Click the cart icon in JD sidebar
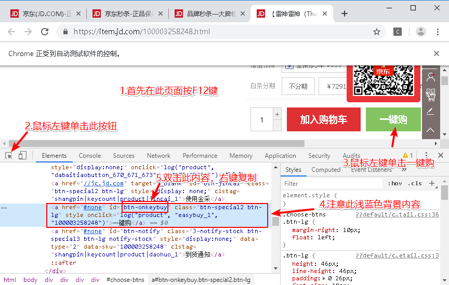 (x=430, y=94)
